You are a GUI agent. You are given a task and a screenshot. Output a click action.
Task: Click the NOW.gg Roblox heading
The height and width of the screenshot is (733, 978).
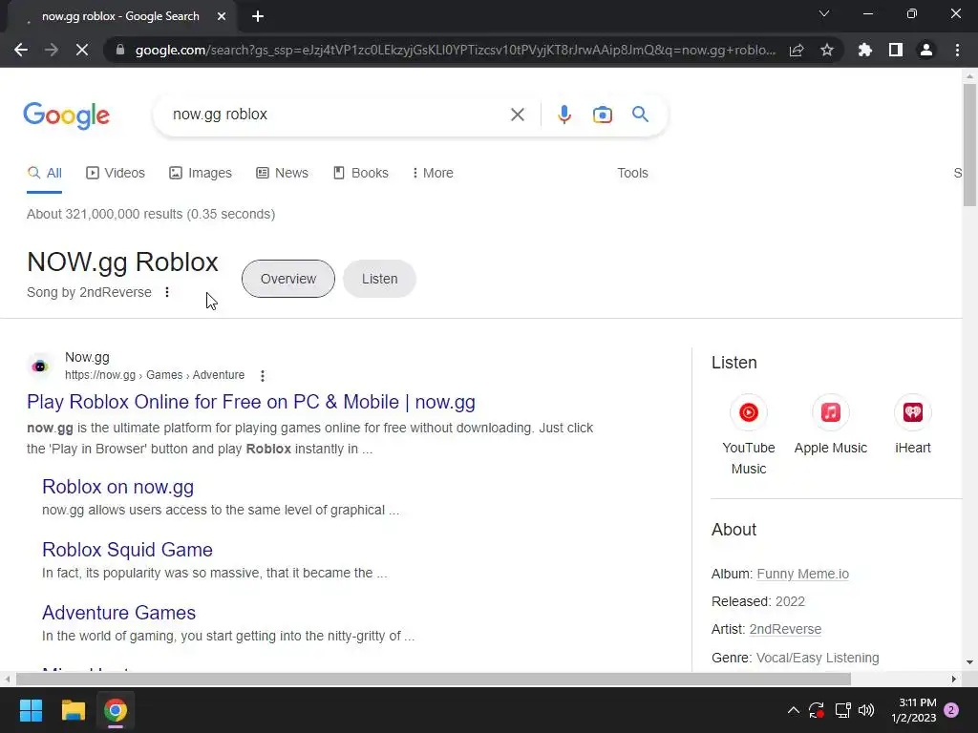tap(123, 262)
